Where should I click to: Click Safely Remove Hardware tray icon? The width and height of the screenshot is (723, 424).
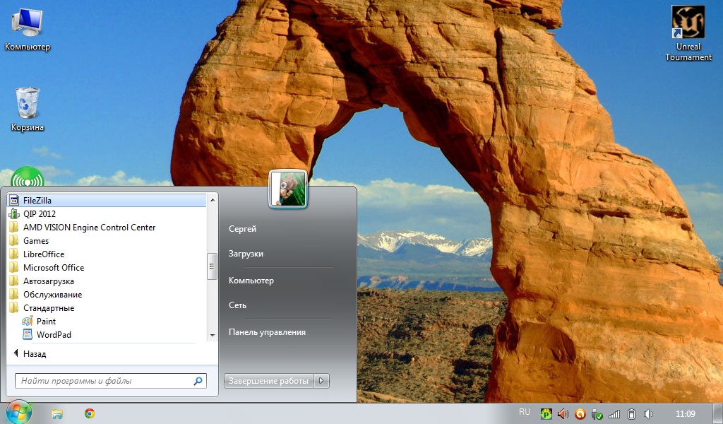click(597, 414)
